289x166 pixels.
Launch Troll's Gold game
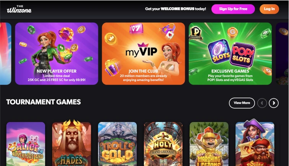(118, 144)
